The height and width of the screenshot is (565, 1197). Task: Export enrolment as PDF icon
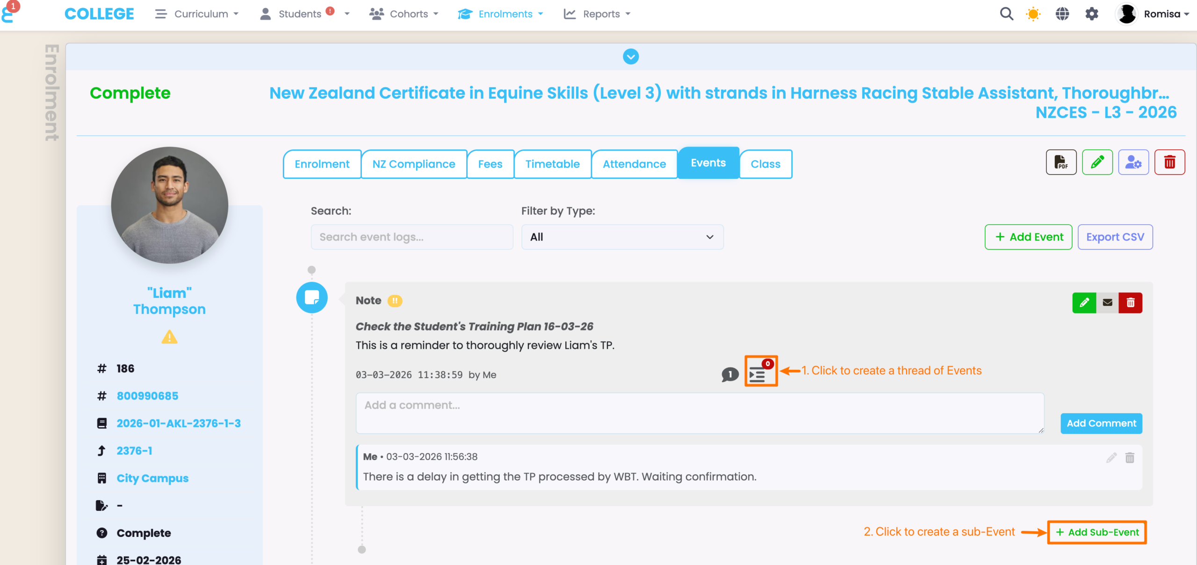pyautogui.click(x=1061, y=162)
